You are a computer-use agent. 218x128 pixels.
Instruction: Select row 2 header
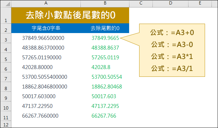pyautogui.click(x=6, y=28)
